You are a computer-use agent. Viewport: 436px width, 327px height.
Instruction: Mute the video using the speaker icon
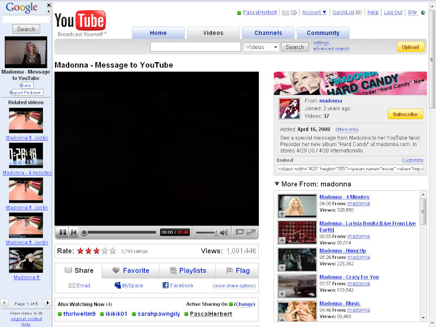pos(223,233)
